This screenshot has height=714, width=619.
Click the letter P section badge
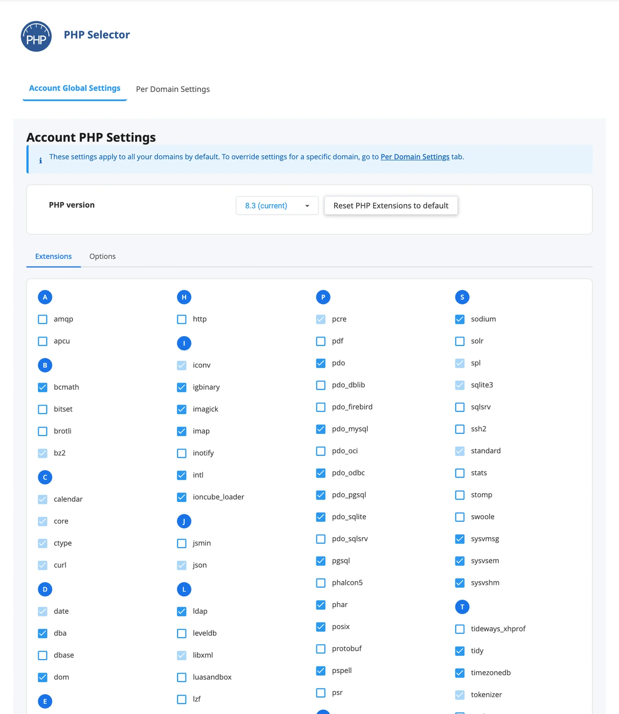point(323,297)
